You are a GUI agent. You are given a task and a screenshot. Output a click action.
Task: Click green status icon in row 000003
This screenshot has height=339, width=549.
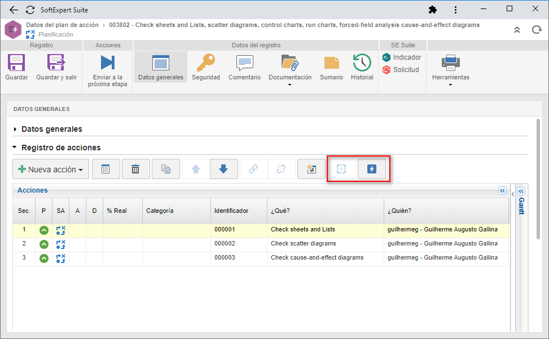[x=44, y=258]
